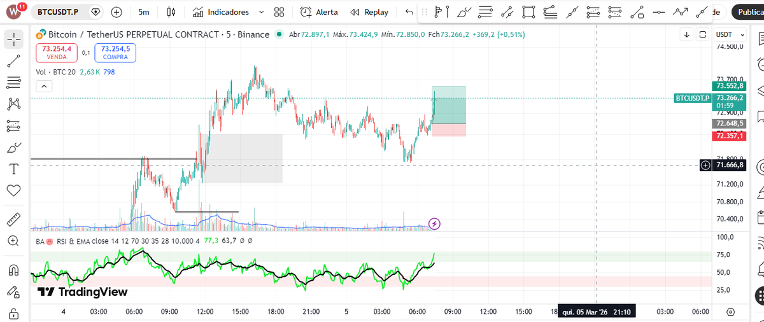Select the crosshair cursor tool
The height and width of the screenshot is (322, 764).
coord(14,39)
